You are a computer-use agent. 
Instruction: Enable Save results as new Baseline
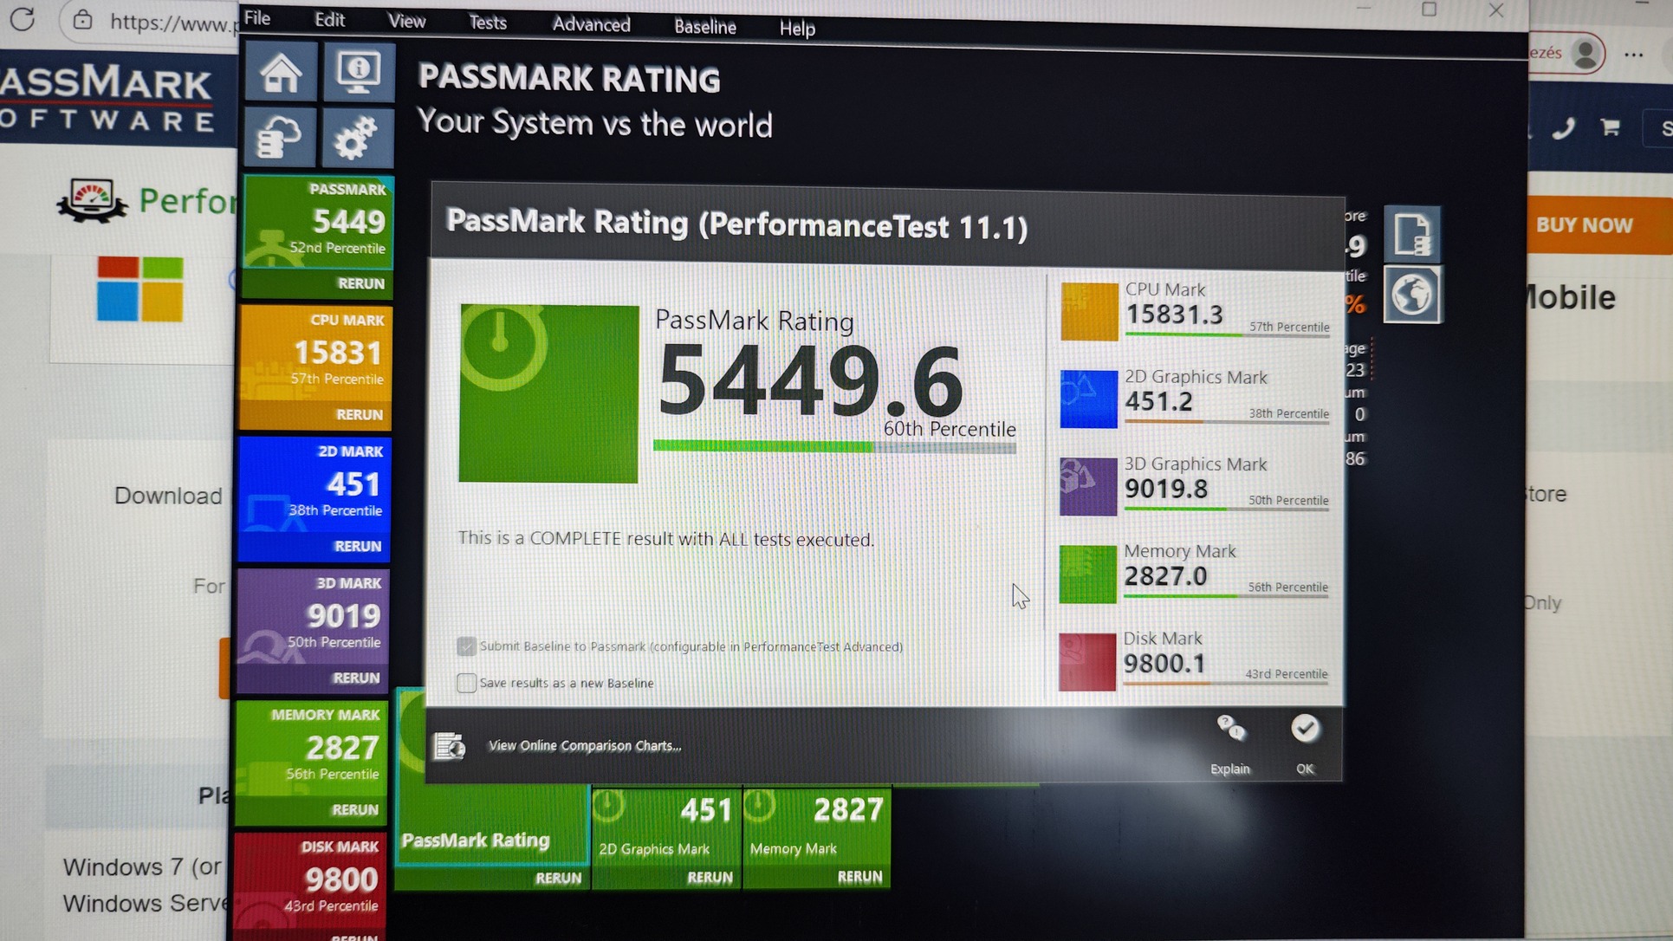(x=466, y=683)
